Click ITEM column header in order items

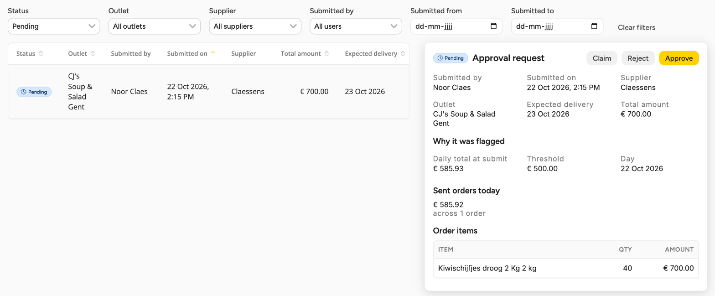coord(446,249)
